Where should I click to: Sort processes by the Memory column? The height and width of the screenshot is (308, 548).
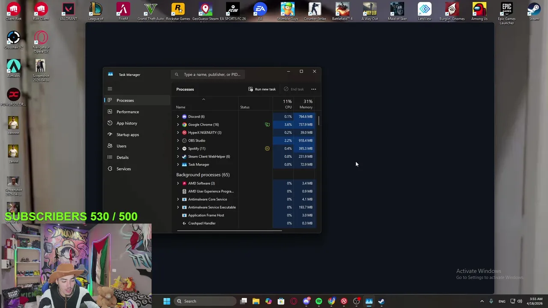(304, 104)
